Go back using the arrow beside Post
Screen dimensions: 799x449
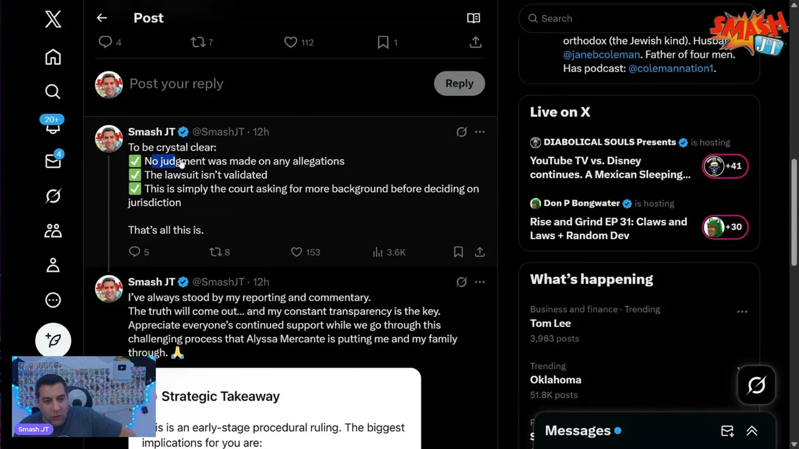coord(102,18)
